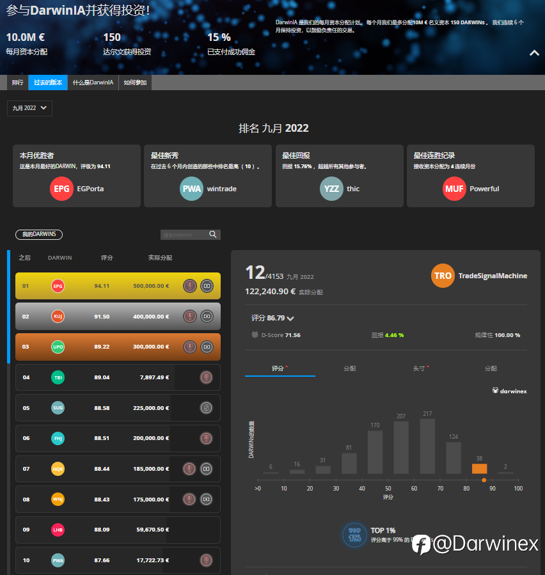This screenshot has height=575, width=545.
Task: Click the medal icon in row 03 UPO
Action: click(190, 347)
